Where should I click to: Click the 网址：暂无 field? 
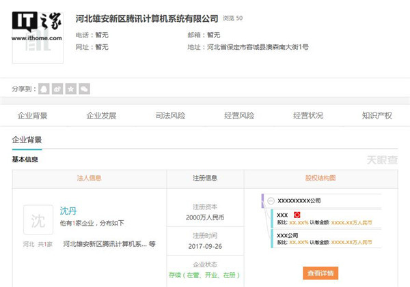coord(92,47)
